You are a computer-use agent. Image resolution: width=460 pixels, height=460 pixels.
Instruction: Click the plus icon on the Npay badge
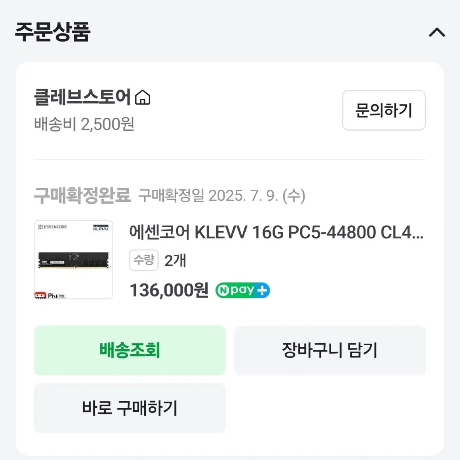262,289
